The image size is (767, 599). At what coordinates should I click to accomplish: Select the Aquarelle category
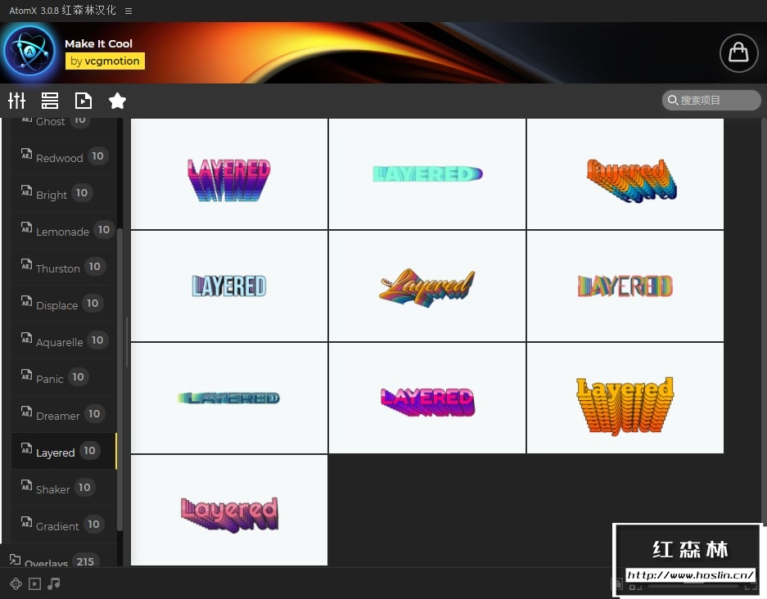pyautogui.click(x=64, y=340)
